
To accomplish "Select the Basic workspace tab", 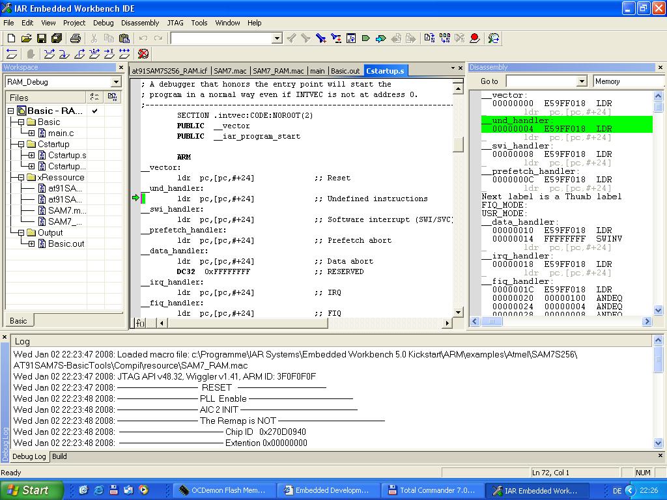I will (18, 320).
